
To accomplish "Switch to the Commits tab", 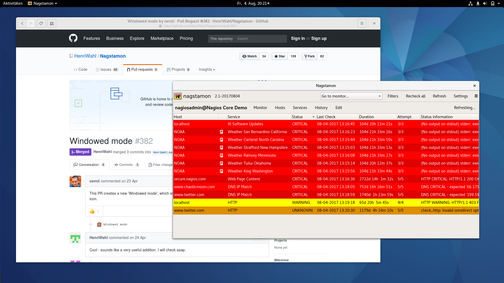I will 126,165.
